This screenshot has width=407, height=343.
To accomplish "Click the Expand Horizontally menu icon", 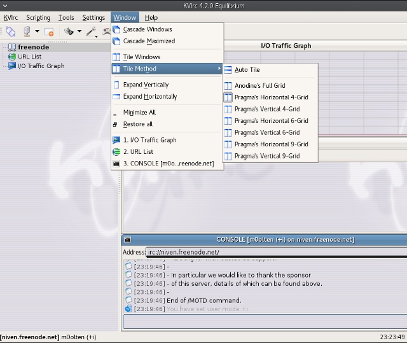I will point(116,97).
